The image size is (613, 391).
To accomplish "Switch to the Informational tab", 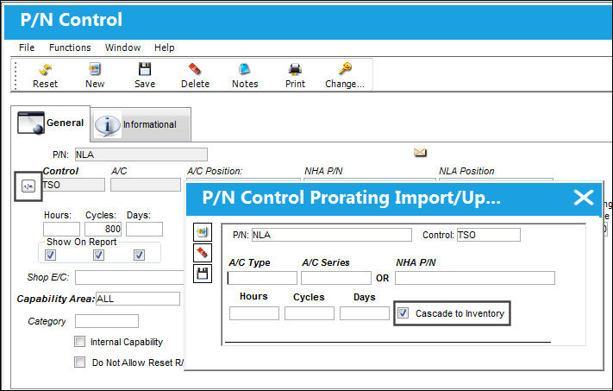I will (x=141, y=124).
